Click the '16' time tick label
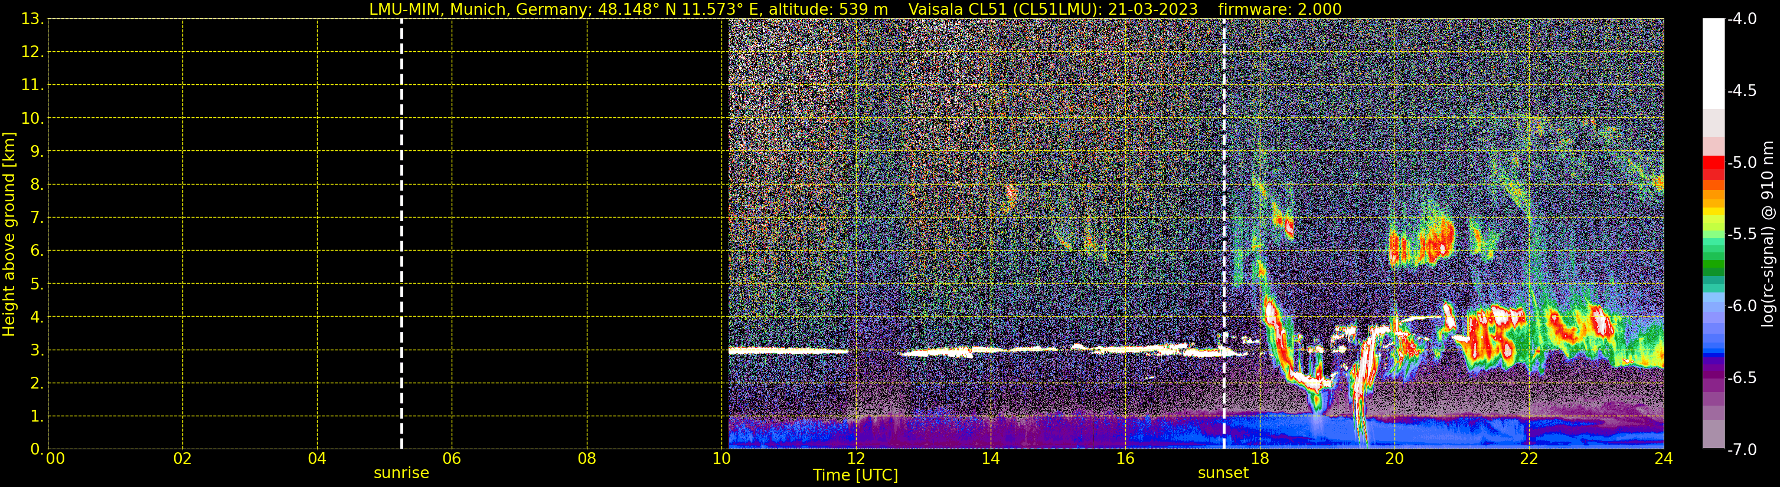This screenshot has width=1780, height=487. coord(1126,459)
